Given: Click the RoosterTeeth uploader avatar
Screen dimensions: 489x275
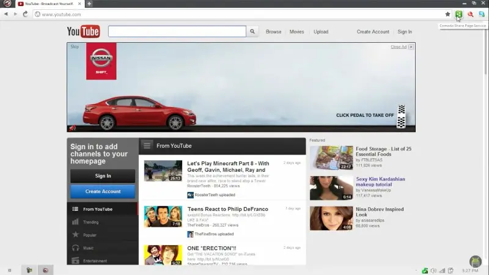Looking at the screenshot, I should (190, 195).
